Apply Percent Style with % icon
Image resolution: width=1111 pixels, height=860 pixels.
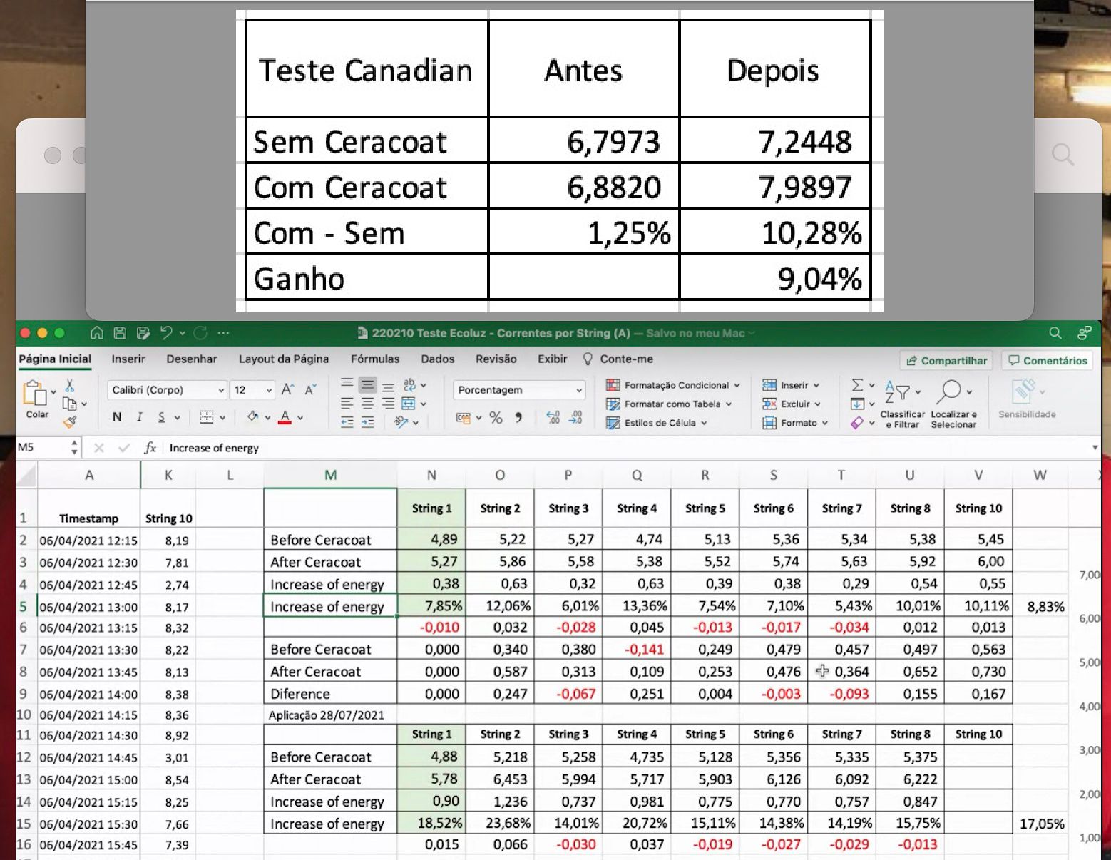coord(496,418)
